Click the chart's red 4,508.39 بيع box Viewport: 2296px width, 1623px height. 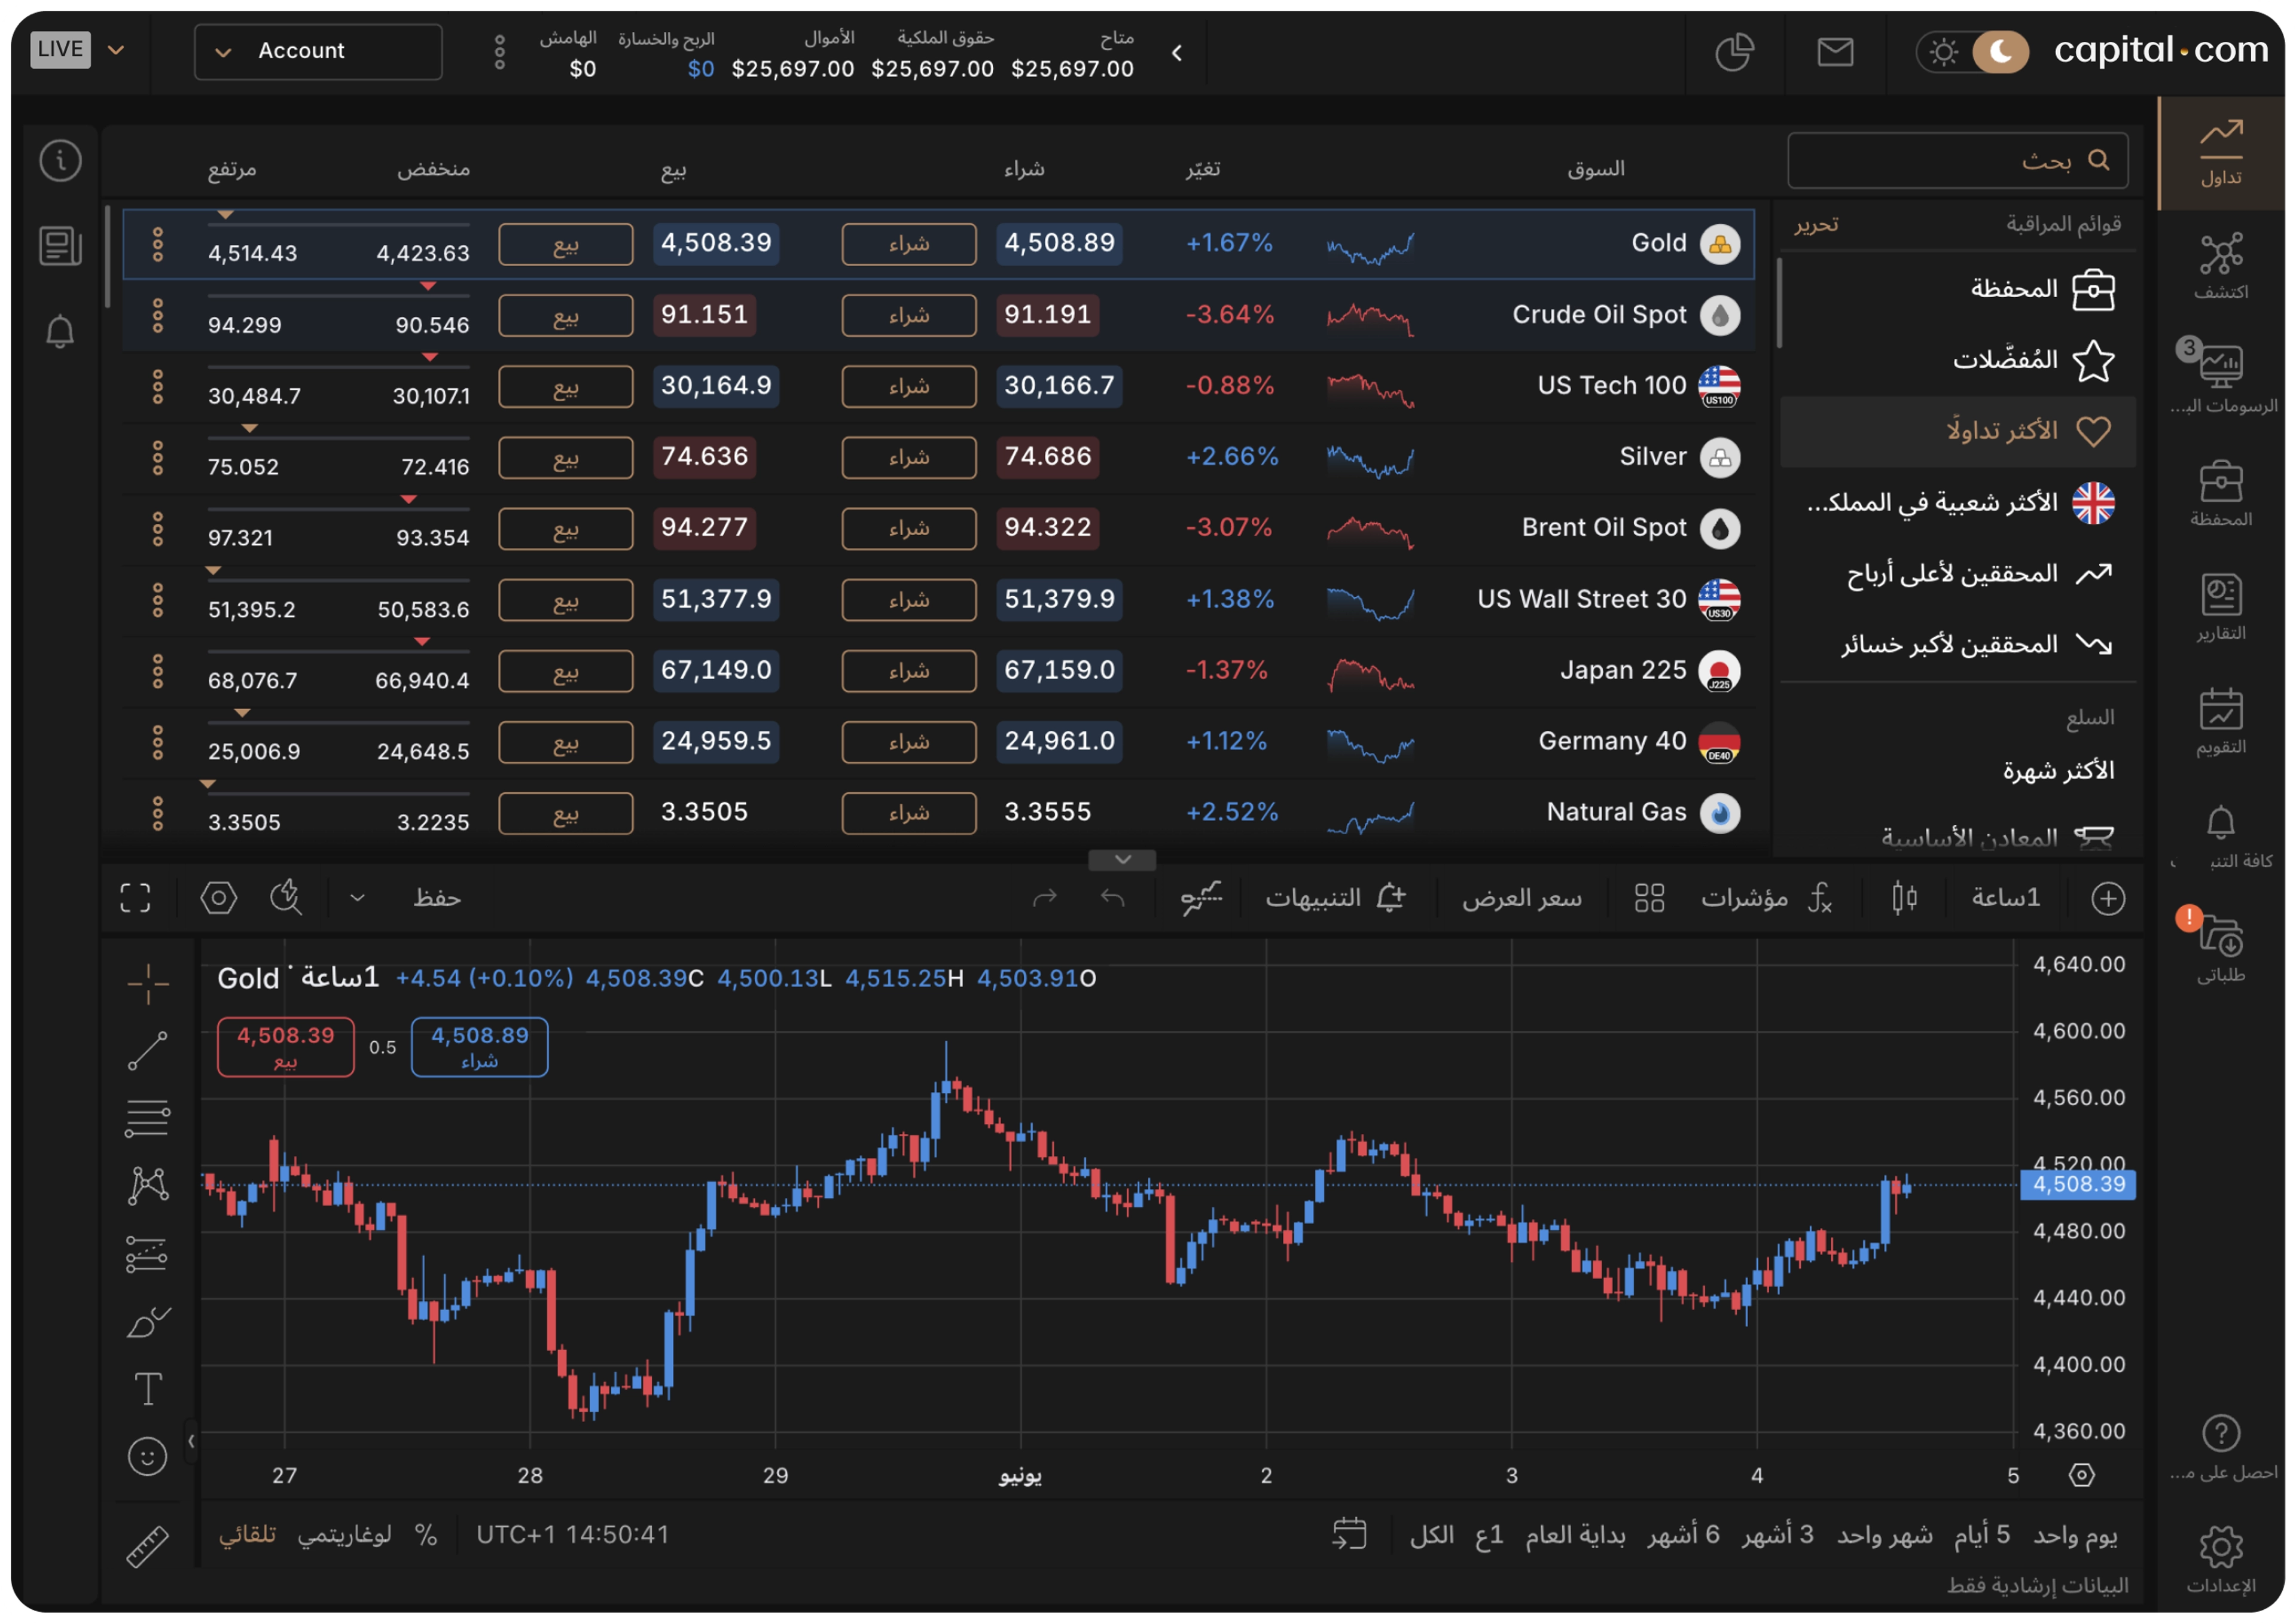point(286,1047)
